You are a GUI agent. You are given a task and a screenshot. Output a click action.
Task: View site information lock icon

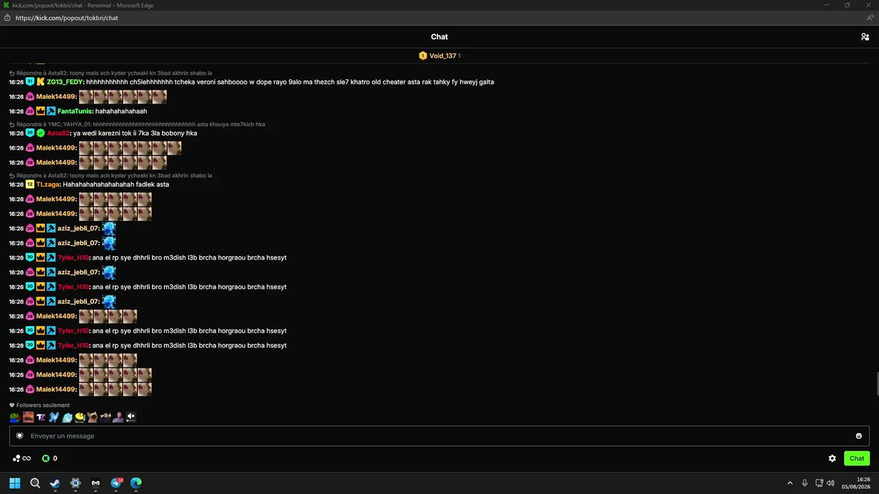coord(8,18)
